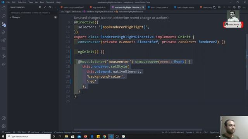Click the CRLF line ending status item

click(205, 132)
